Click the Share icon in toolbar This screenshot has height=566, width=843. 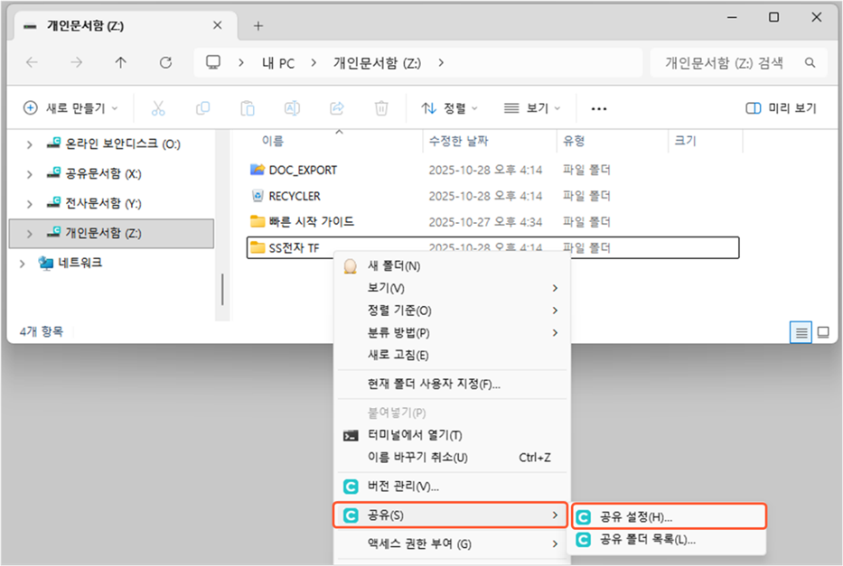[337, 108]
